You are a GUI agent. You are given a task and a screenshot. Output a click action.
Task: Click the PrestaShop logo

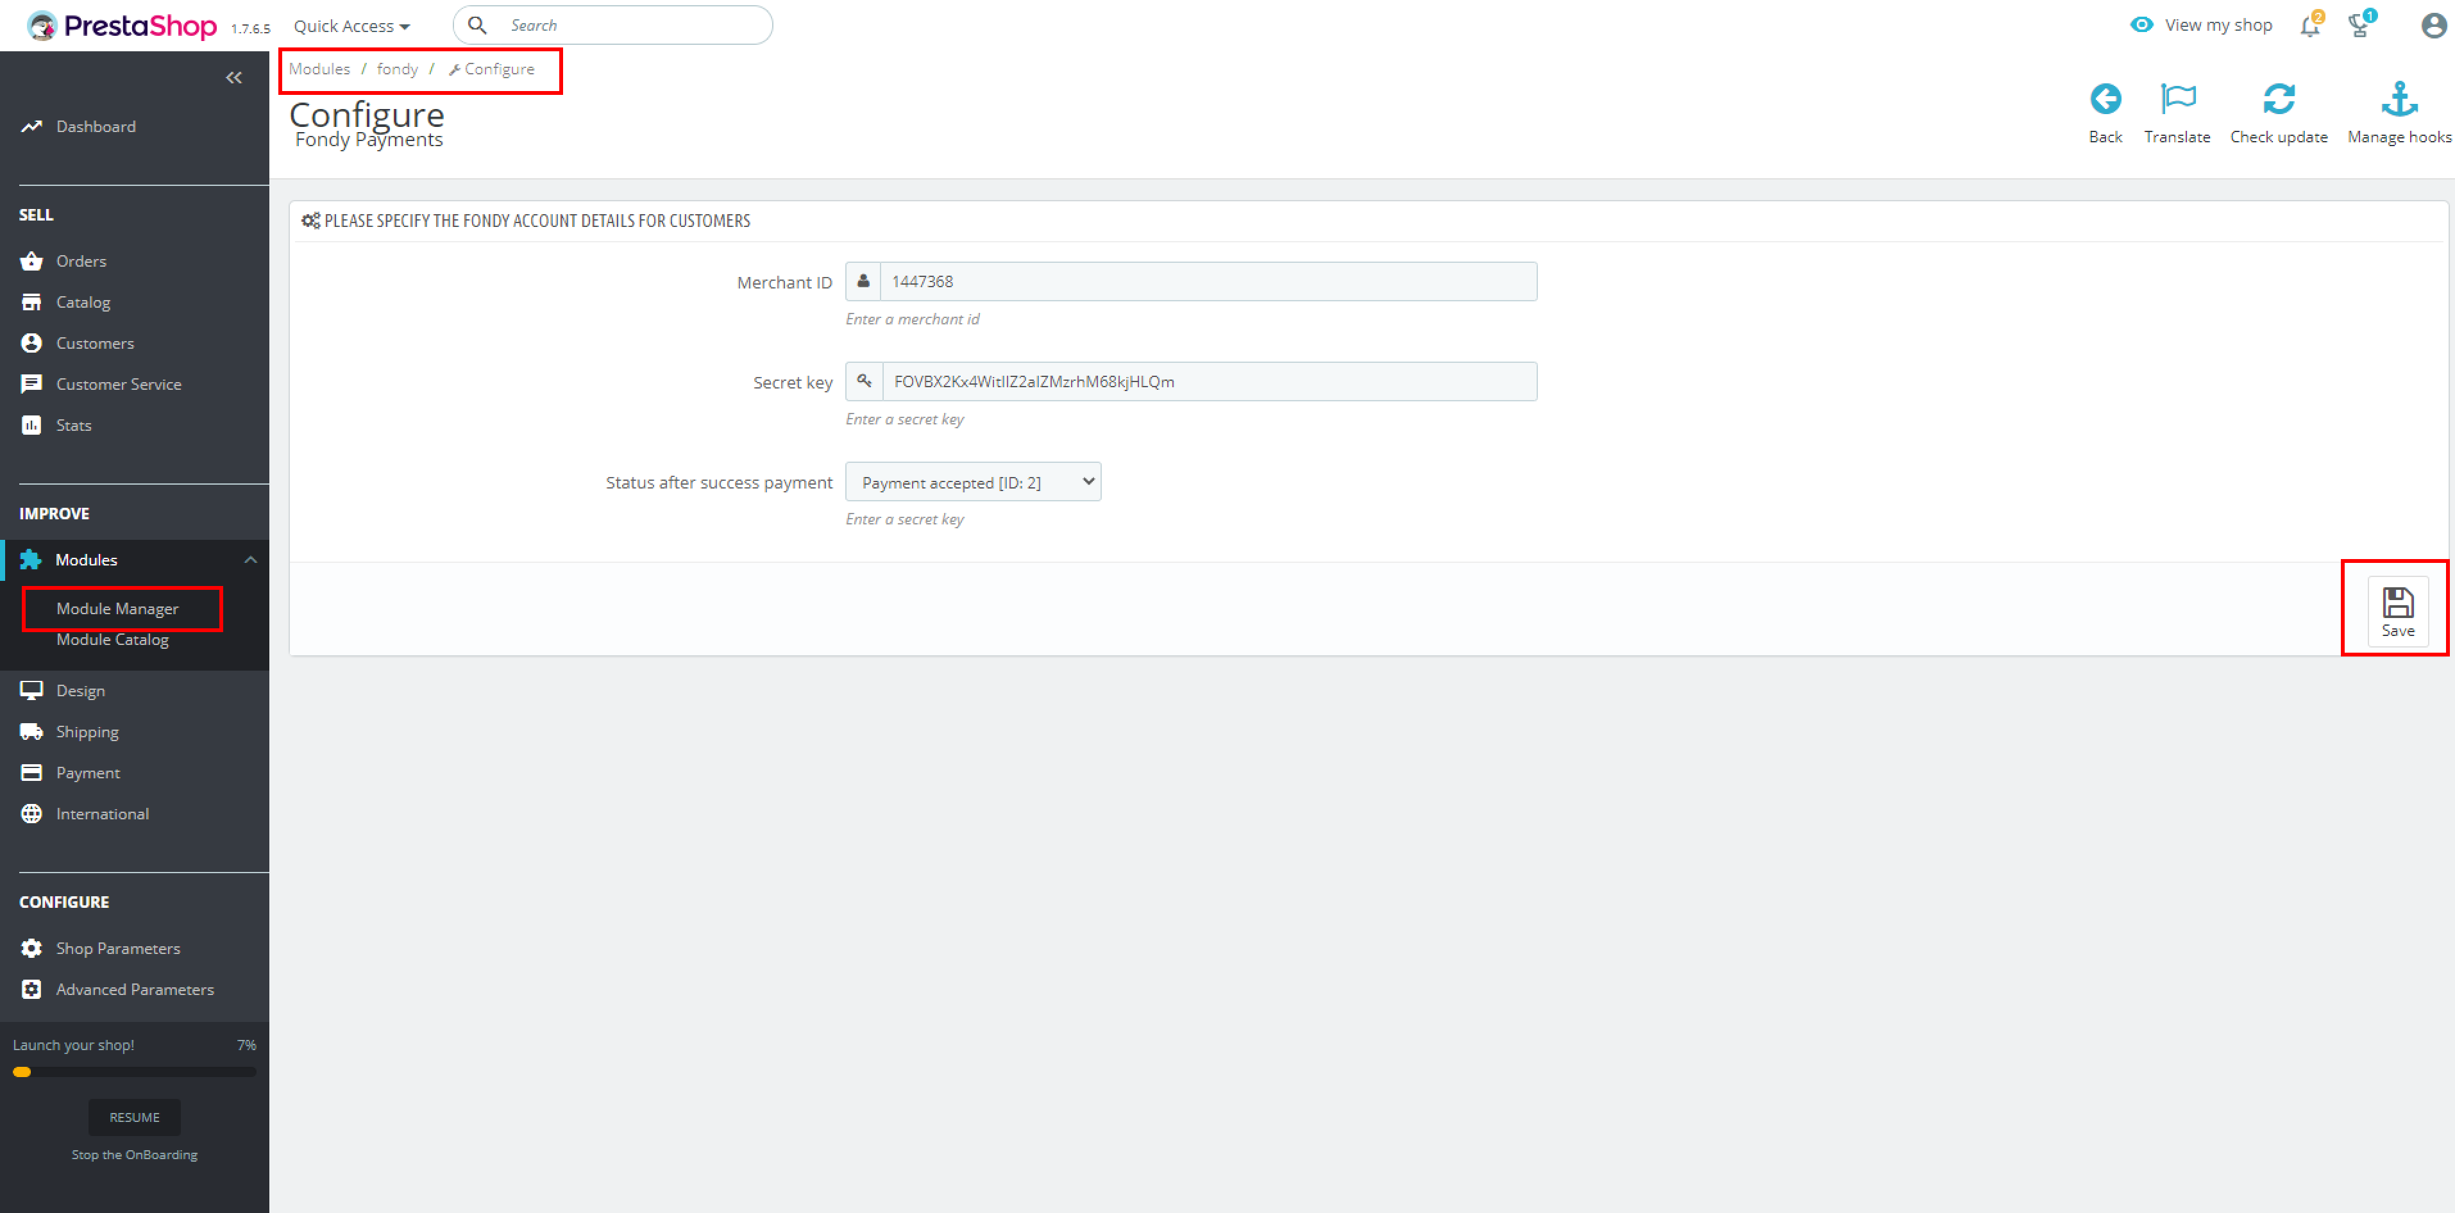(121, 26)
